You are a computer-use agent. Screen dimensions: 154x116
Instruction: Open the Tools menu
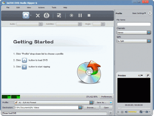(x=54, y=7)
